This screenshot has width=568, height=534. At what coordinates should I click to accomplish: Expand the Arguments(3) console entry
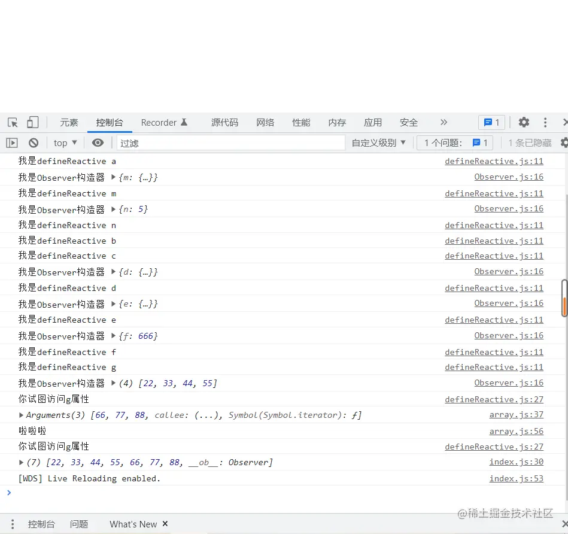(20, 415)
